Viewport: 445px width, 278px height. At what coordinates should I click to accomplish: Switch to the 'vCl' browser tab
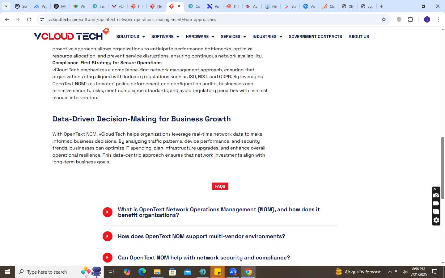tap(118, 6)
